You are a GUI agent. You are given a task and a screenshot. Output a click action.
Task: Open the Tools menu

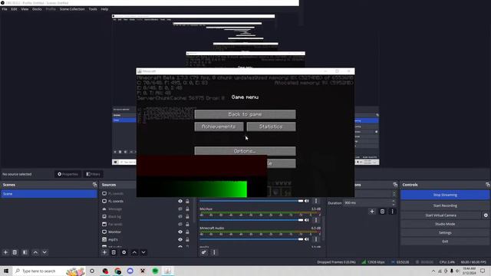(x=93, y=9)
